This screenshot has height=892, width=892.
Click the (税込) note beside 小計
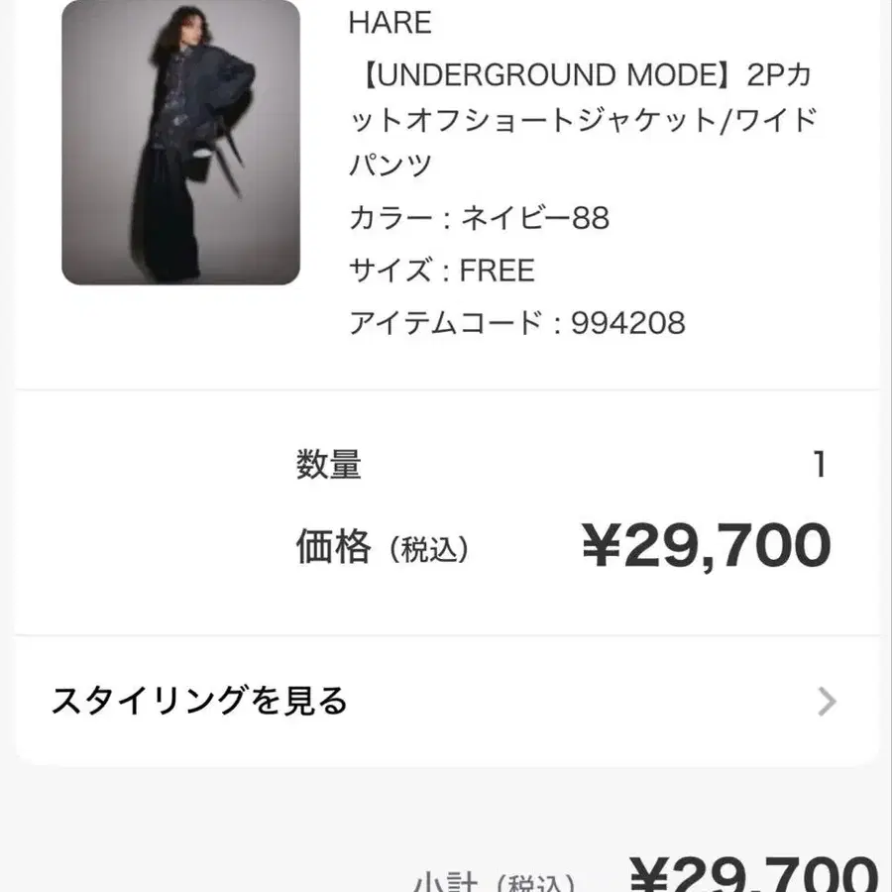535,882
